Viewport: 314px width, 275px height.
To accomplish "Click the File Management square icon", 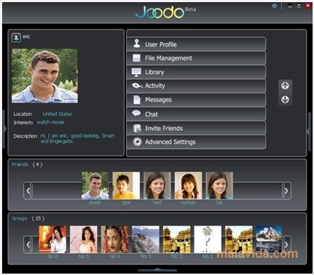I will click(137, 58).
